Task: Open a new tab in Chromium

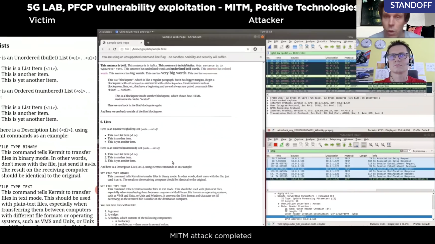Action: coord(148,43)
